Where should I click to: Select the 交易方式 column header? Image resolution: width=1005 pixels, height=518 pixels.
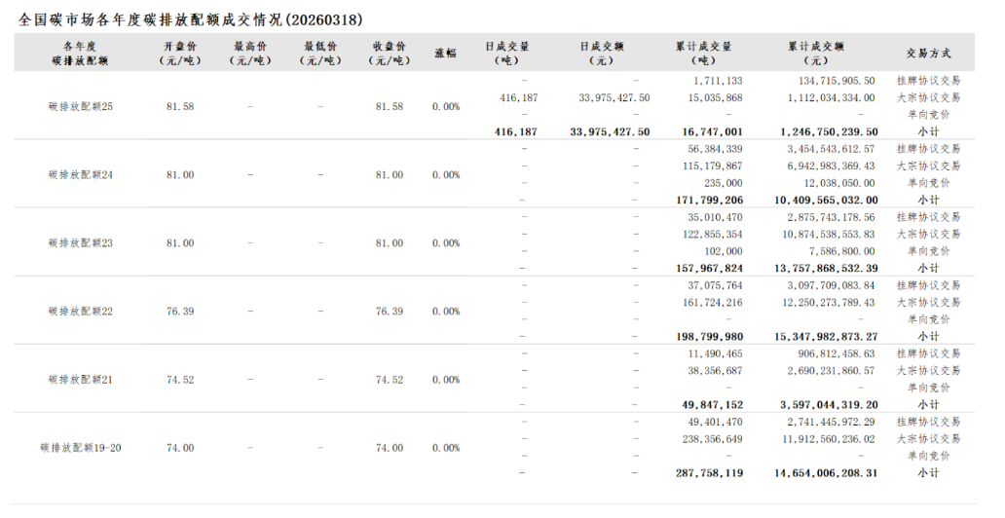pyautogui.click(x=927, y=53)
